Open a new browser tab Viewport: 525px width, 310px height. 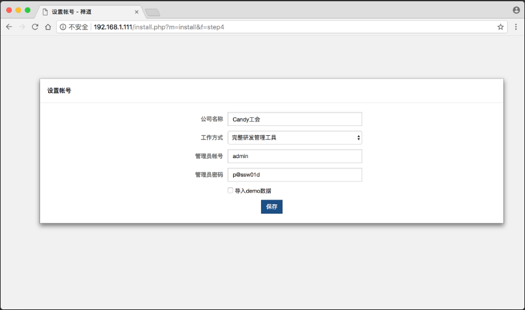(x=152, y=12)
